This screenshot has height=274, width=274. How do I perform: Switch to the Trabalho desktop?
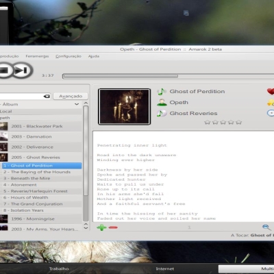coord(59,269)
